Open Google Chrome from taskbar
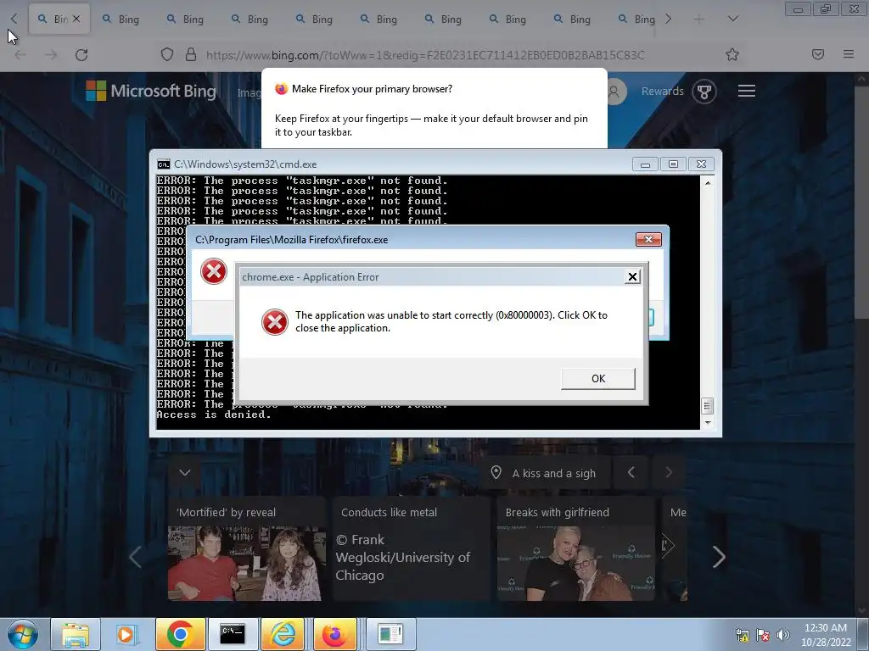The height and width of the screenshot is (651, 869). click(x=180, y=634)
